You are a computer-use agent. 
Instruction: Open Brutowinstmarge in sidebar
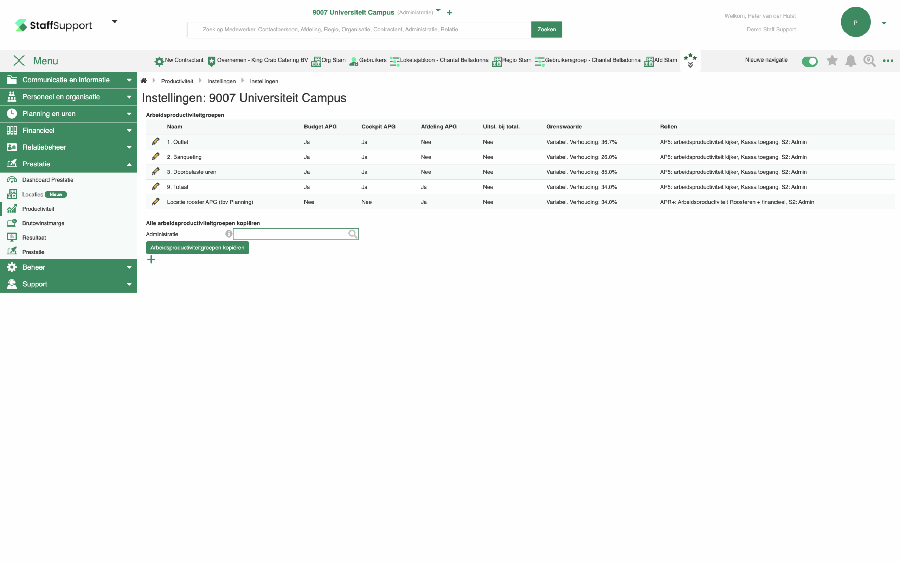[x=43, y=223]
